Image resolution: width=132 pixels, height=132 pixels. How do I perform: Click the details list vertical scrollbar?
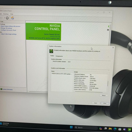tap(108, 83)
